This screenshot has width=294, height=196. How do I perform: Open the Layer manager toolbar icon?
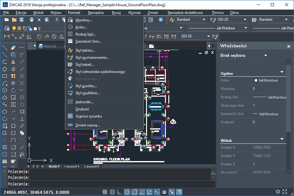7,28
